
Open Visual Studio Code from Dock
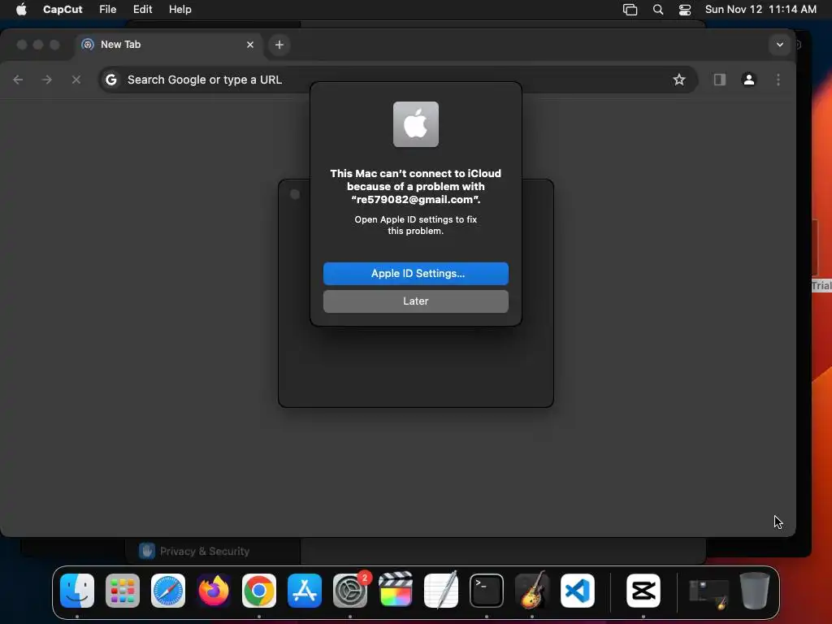click(578, 591)
